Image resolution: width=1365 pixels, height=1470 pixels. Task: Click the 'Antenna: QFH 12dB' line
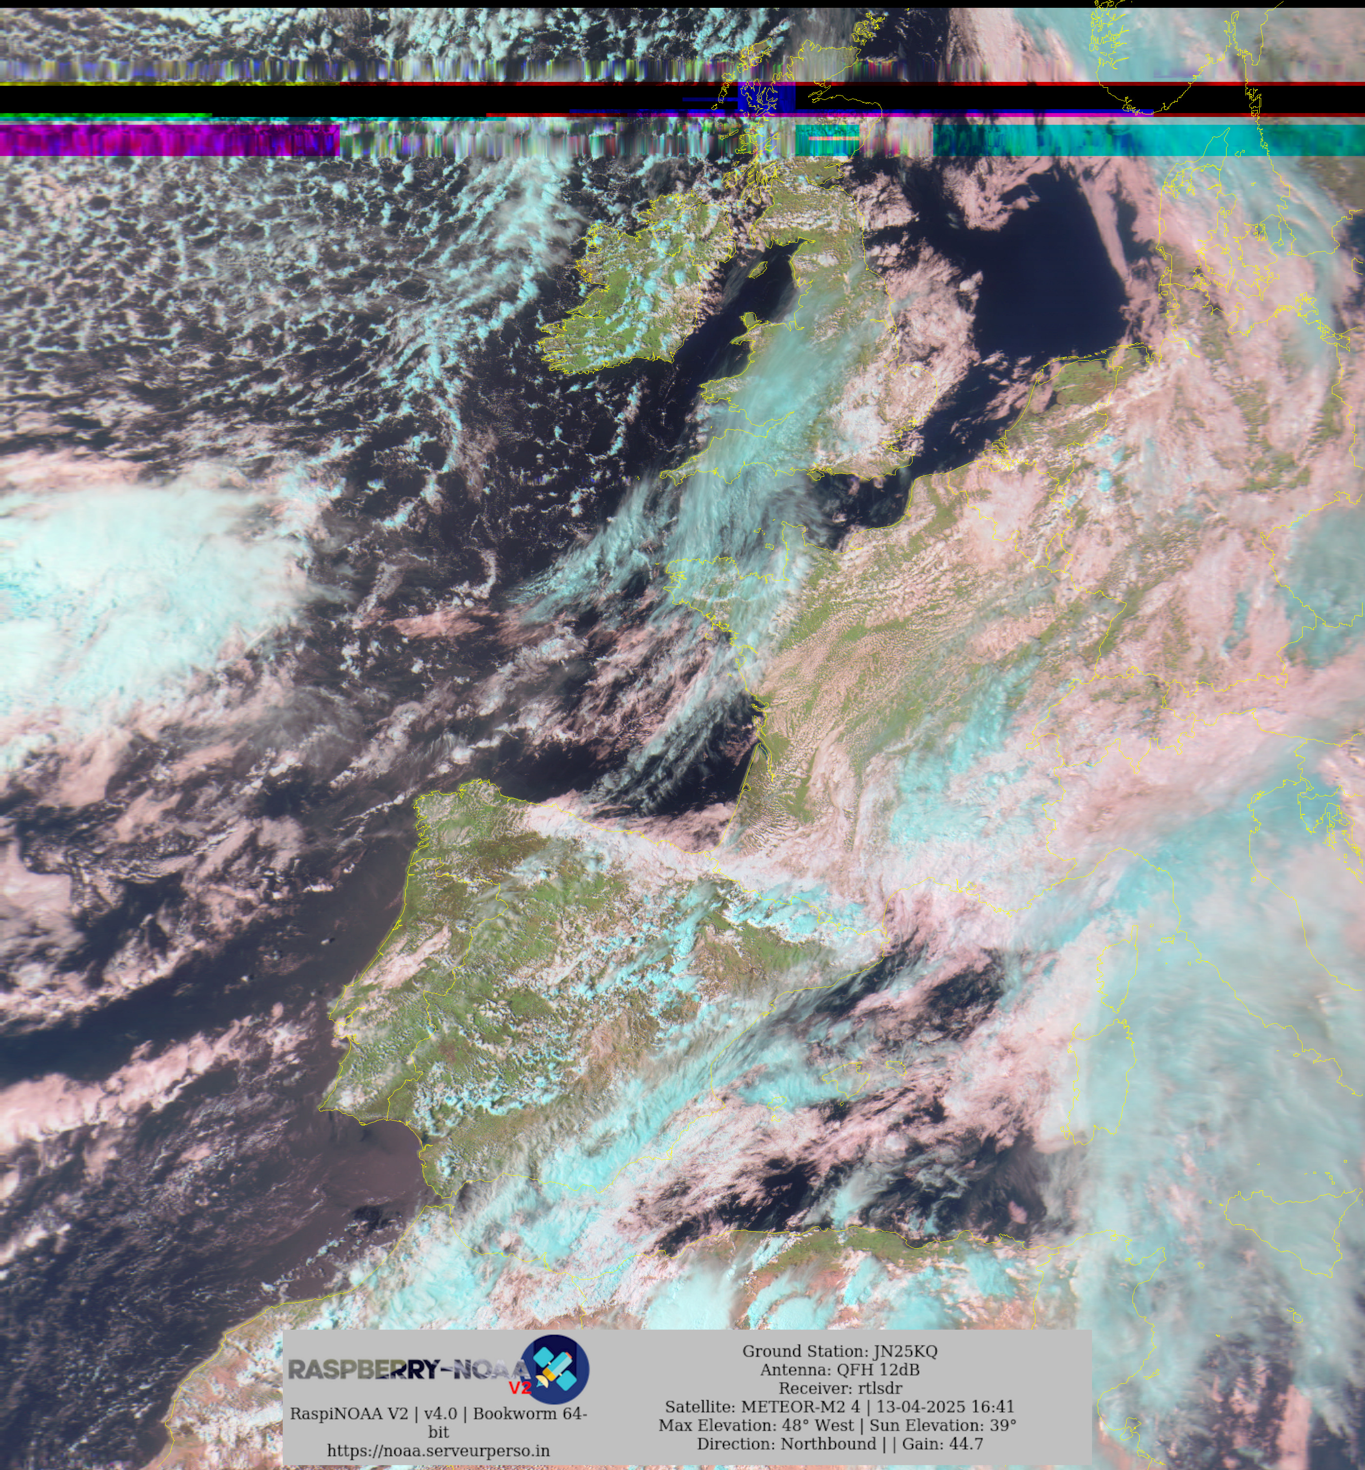pos(840,1370)
